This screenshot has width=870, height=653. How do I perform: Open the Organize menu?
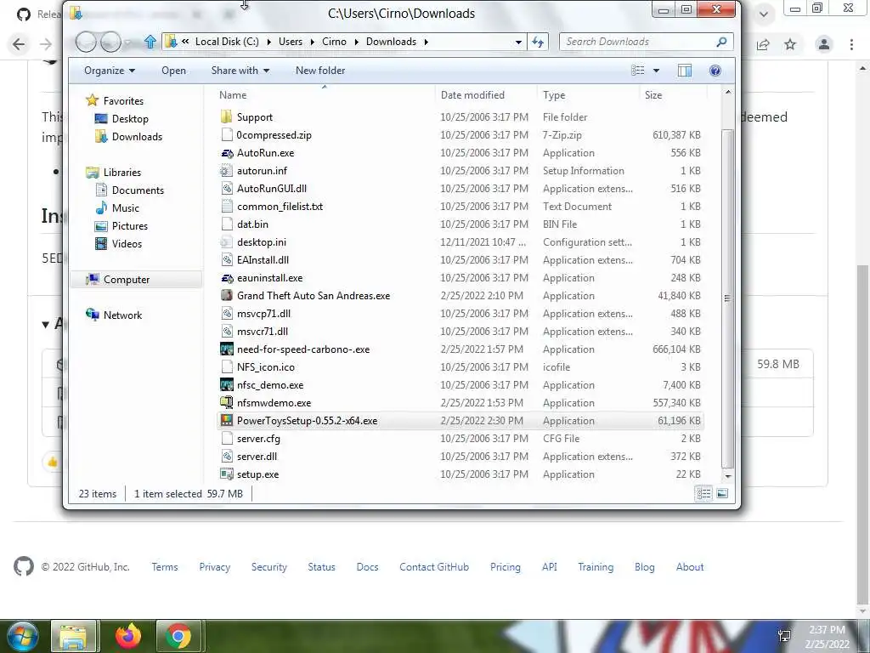pos(110,71)
